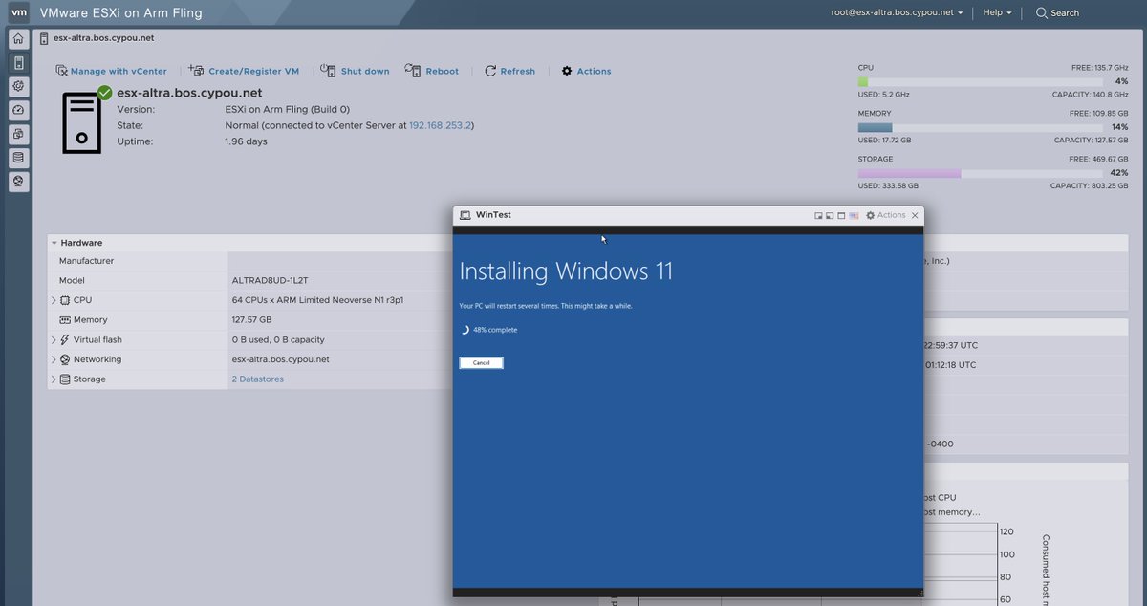Collapse the Hardware section
This screenshot has height=606, width=1147.
(x=54, y=243)
